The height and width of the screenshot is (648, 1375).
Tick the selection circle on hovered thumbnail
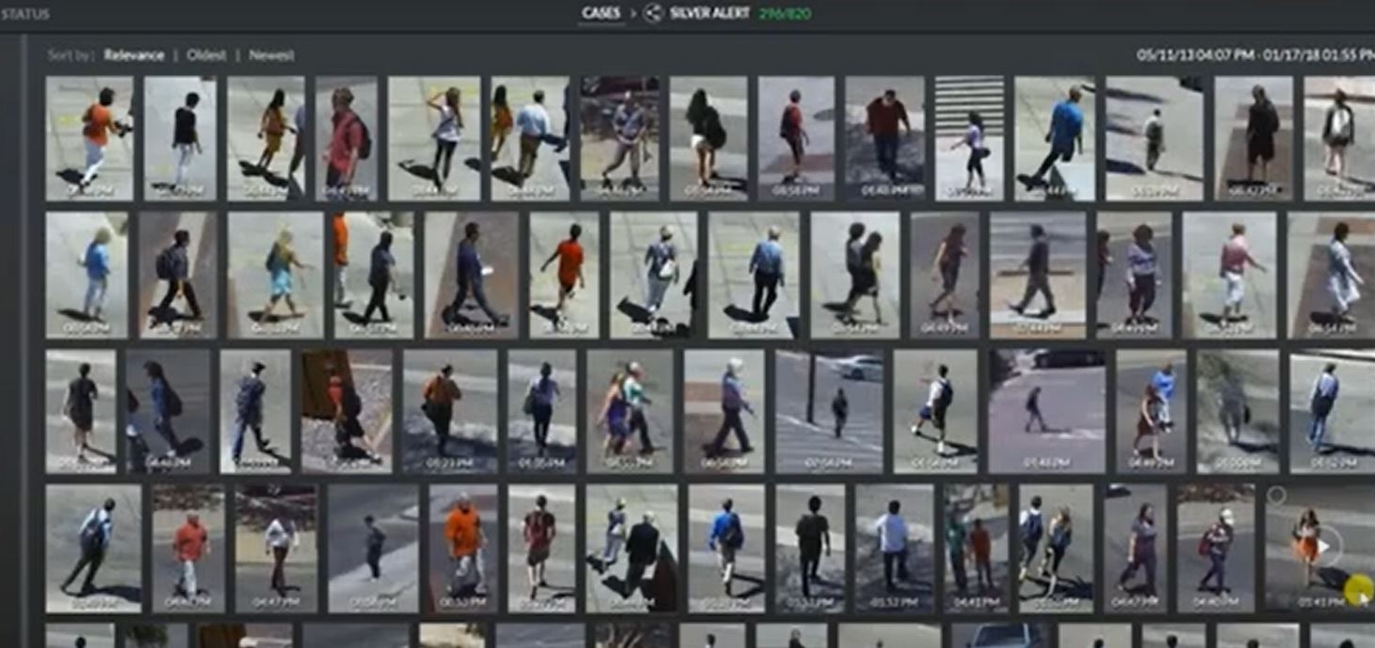tap(1277, 494)
